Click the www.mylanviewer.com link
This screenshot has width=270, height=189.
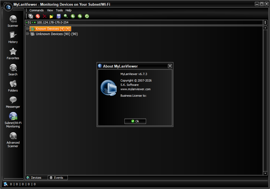click(x=136, y=89)
